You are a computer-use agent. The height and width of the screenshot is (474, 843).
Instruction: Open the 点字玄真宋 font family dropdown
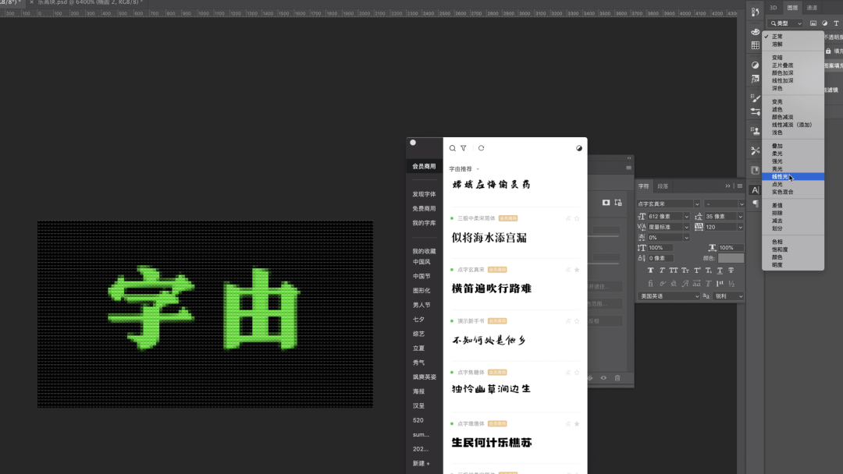(x=697, y=204)
